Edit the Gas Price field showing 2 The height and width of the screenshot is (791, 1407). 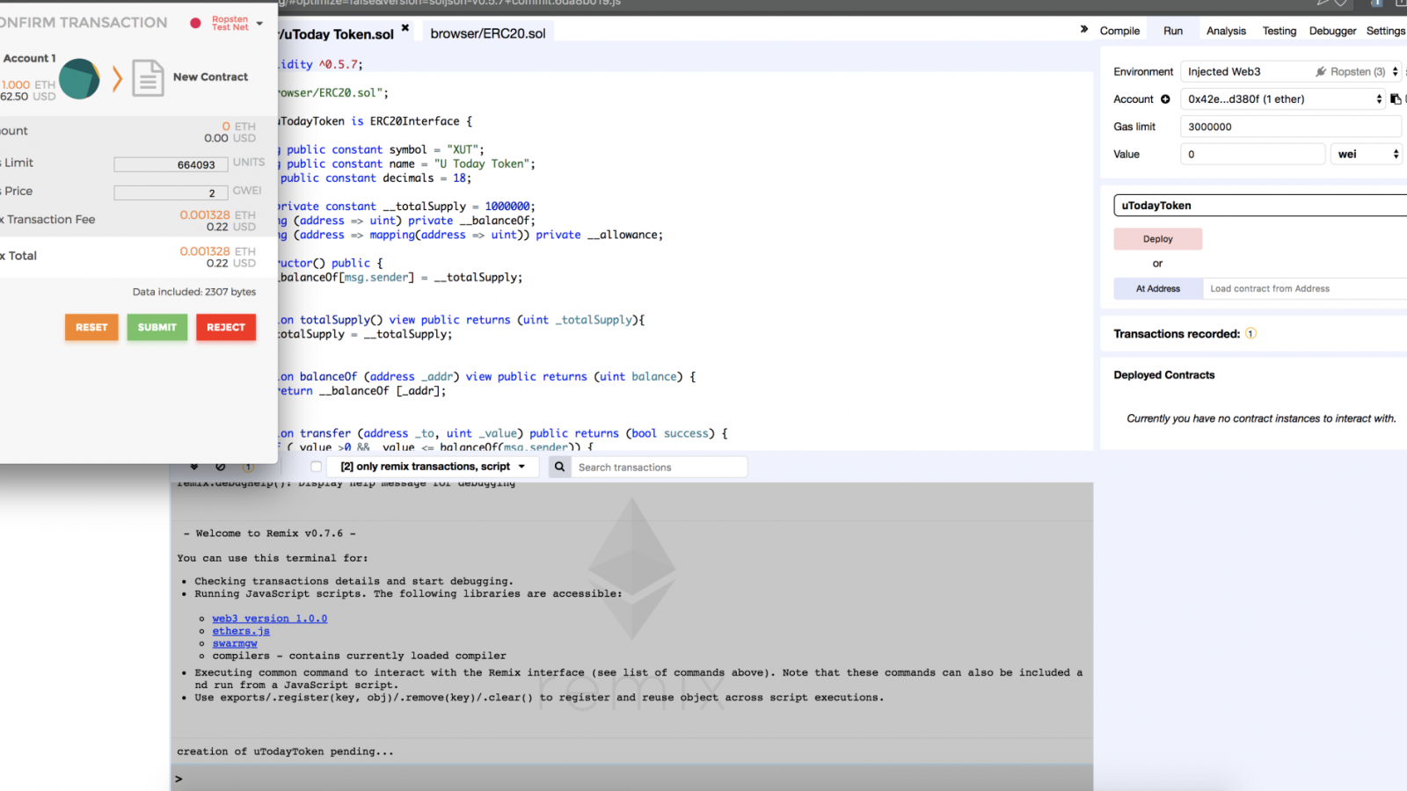pyautogui.click(x=171, y=192)
